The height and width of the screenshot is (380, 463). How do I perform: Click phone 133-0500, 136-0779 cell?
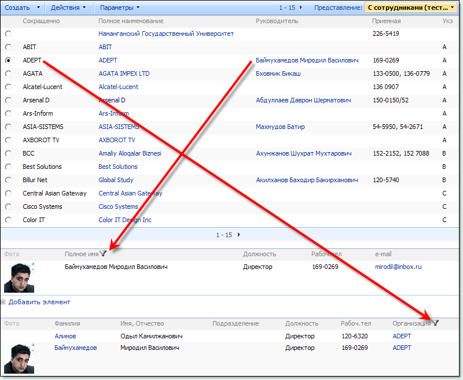(401, 73)
